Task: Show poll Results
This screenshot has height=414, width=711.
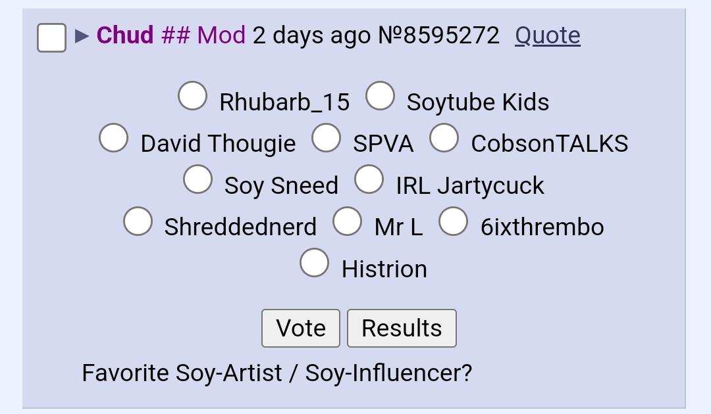Action: 402,328
